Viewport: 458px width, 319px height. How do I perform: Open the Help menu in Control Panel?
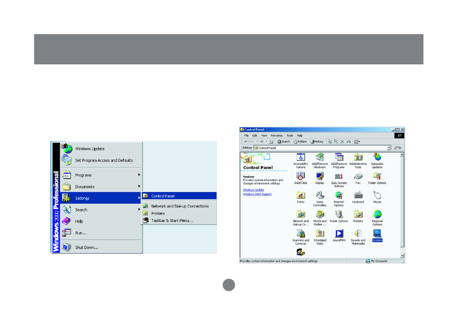coord(300,135)
